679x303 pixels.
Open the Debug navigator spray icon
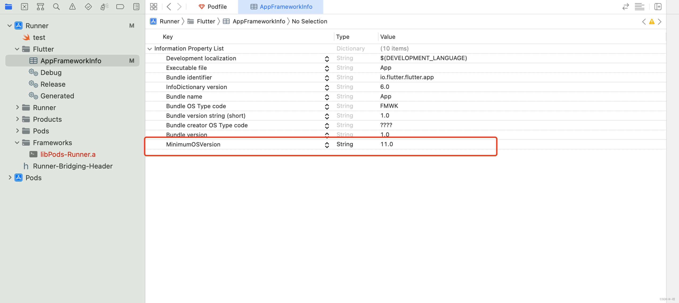tap(104, 6)
